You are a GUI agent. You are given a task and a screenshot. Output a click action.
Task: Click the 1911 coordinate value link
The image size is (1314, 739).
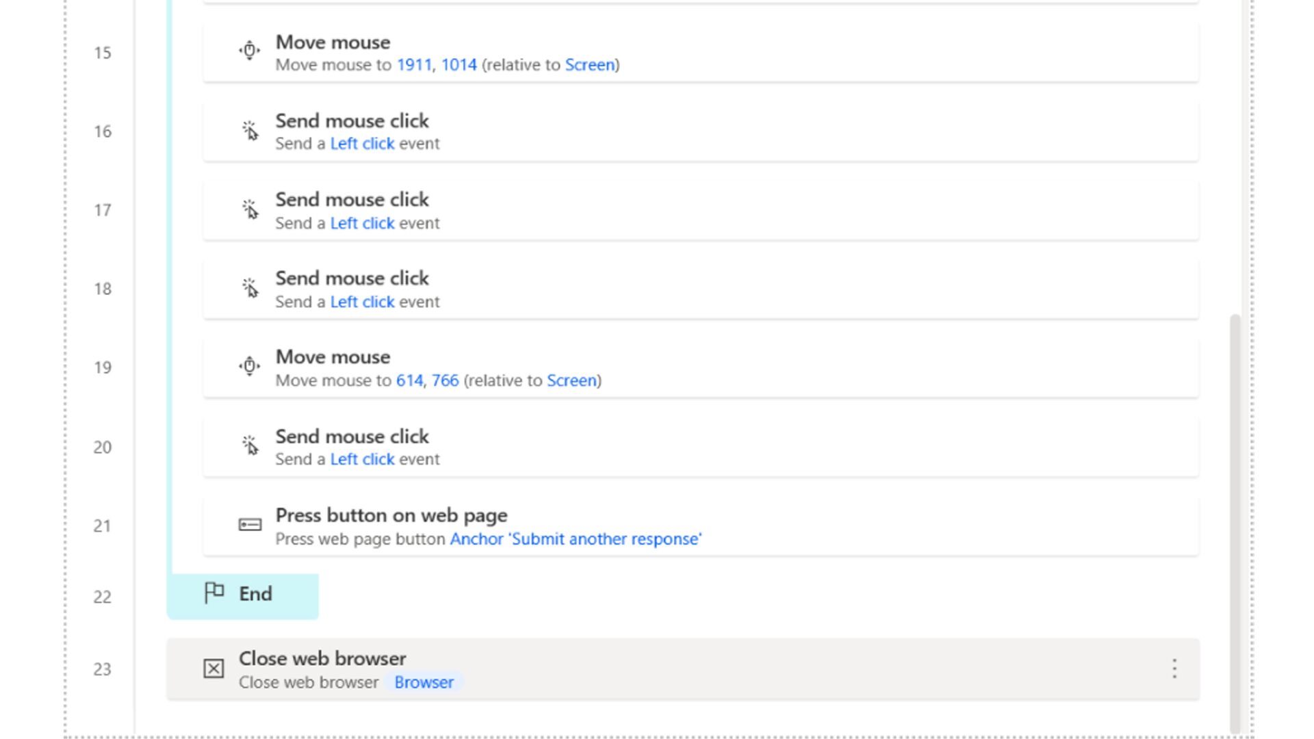click(414, 65)
